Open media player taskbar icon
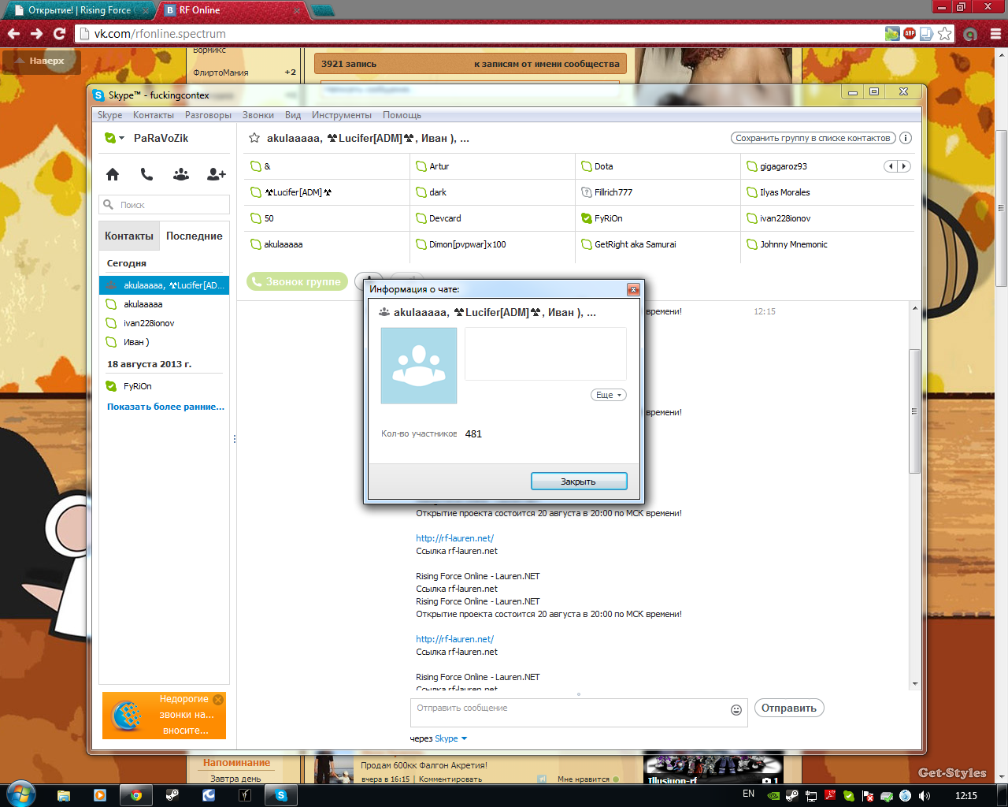This screenshot has width=1008, height=807. (100, 795)
